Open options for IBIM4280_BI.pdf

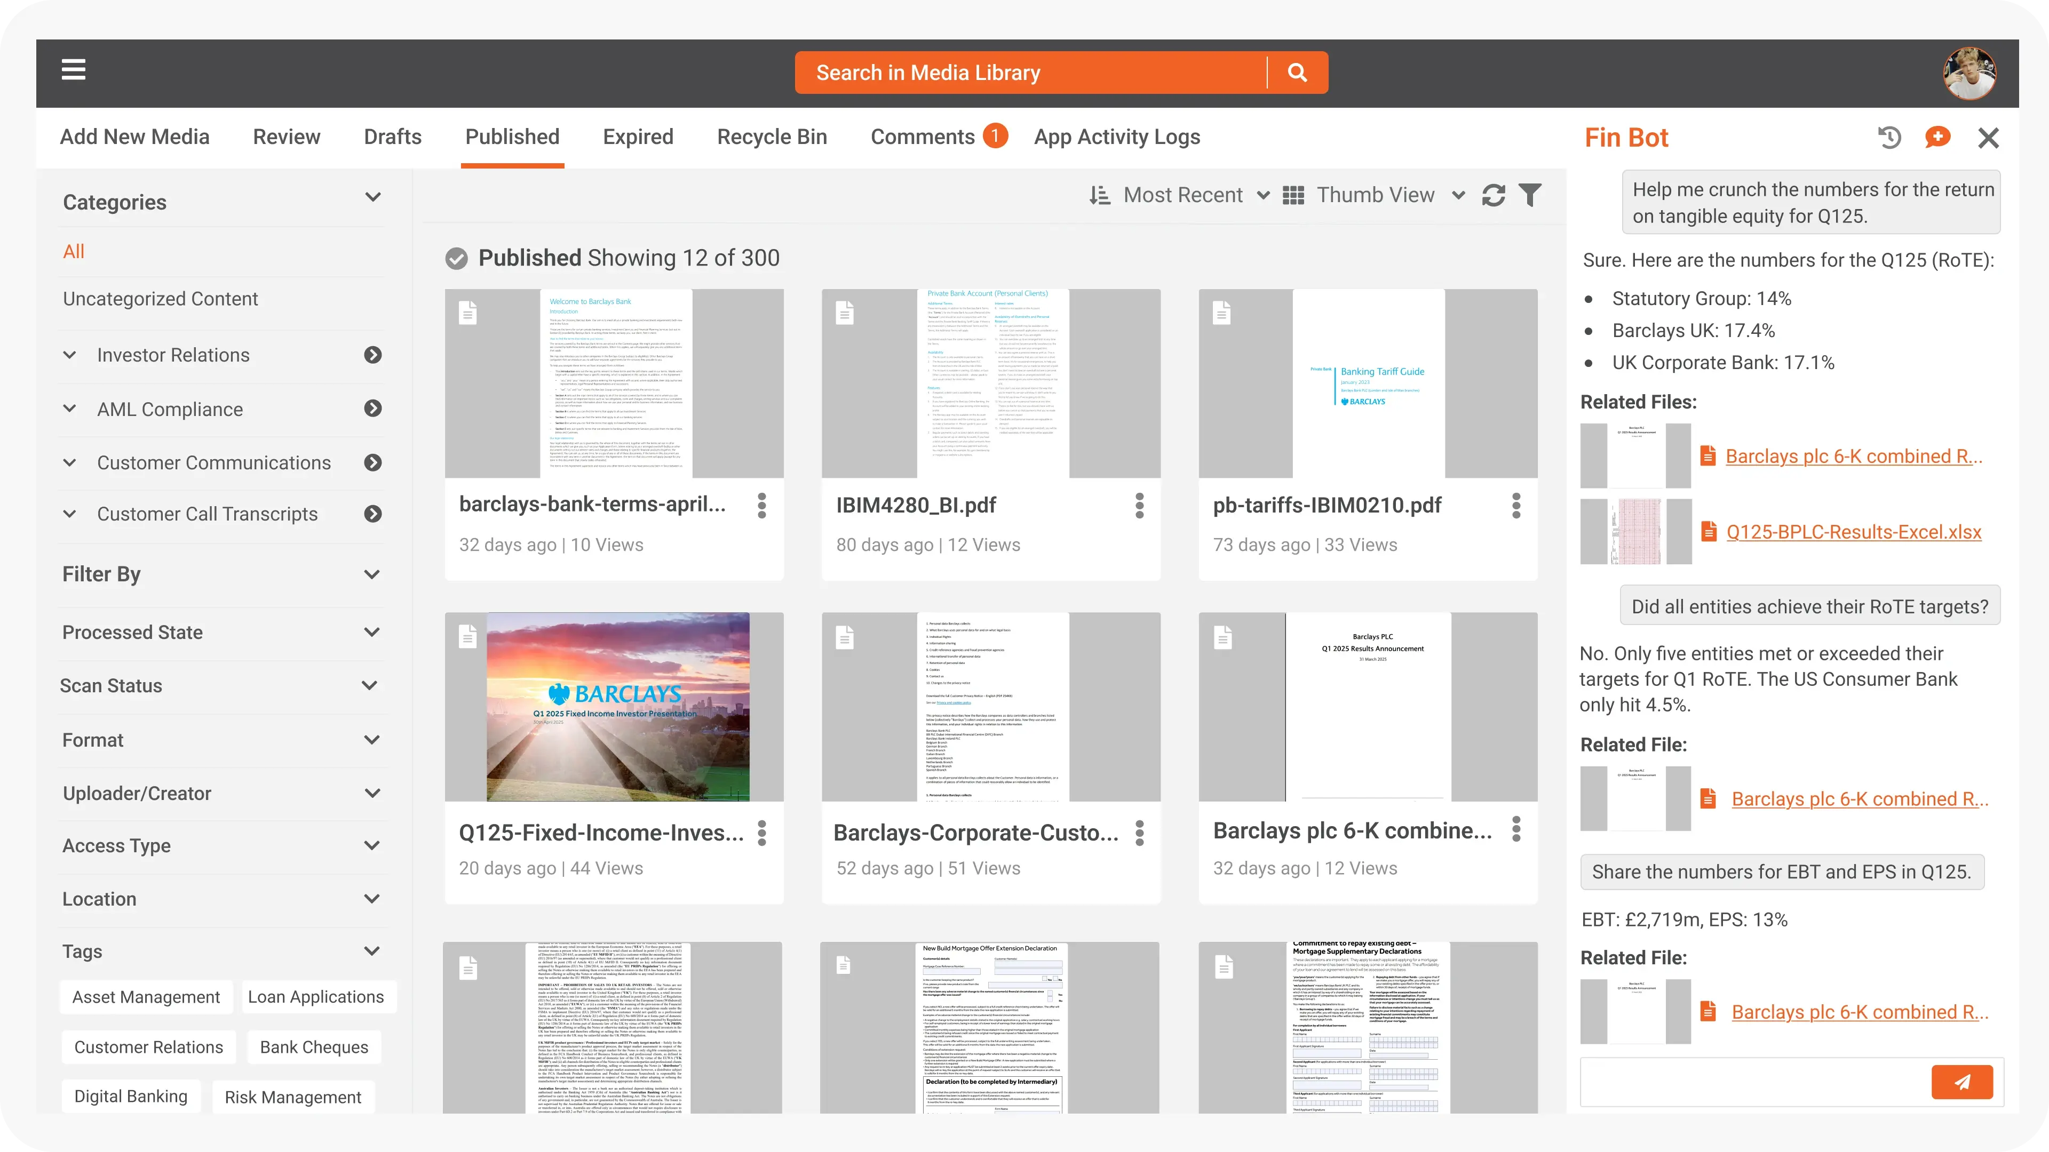[1139, 506]
